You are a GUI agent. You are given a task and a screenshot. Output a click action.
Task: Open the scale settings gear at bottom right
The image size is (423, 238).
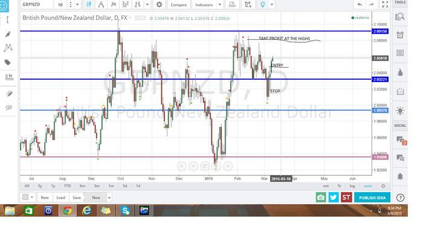pyautogui.click(x=383, y=186)
